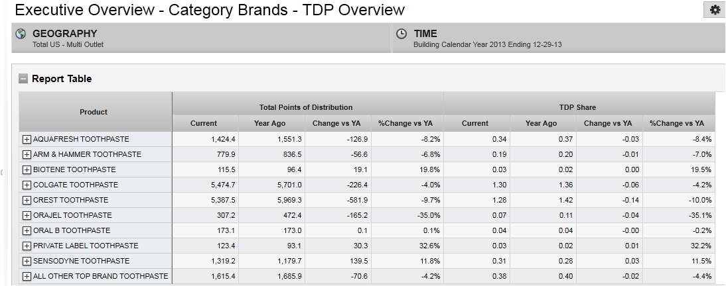Expand the SENSODYNE TOOTHPASTE row
Screen dimensions: 726x286
(x=27, y=261)
